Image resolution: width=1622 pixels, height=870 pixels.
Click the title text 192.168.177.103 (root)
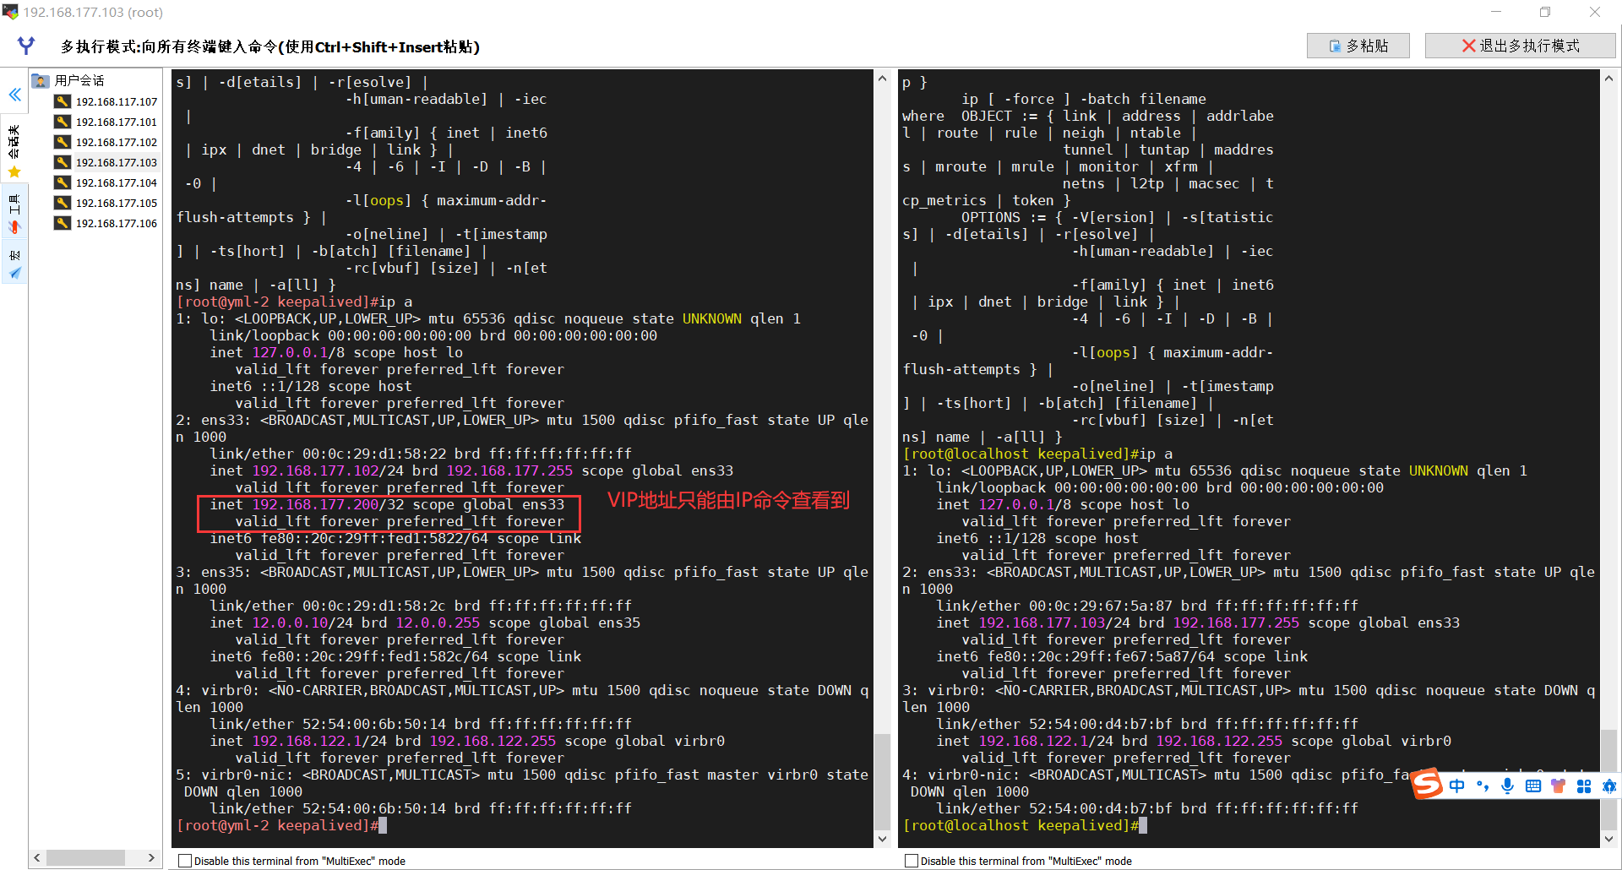pos(93,12)
